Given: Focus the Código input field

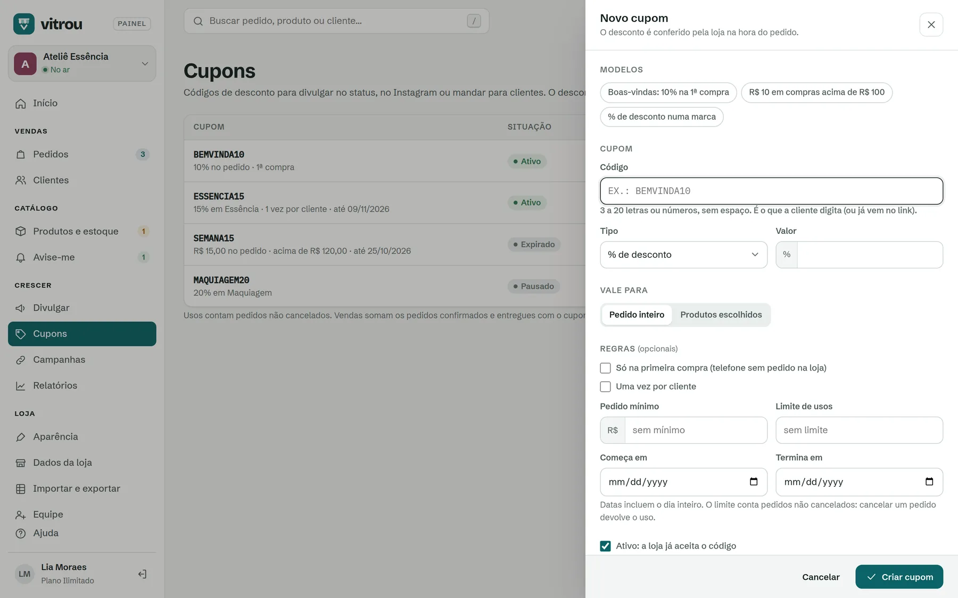Looking at the screenshot, I should pos(771,191).
